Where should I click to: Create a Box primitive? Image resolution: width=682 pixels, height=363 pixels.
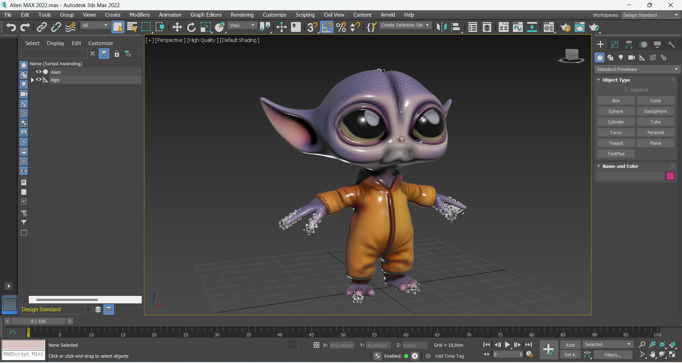(616, 101)
